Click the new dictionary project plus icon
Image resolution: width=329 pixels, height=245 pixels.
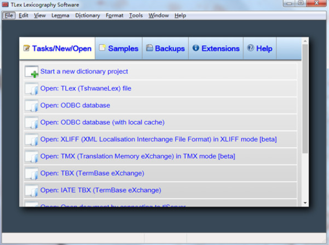coord(32,72)
